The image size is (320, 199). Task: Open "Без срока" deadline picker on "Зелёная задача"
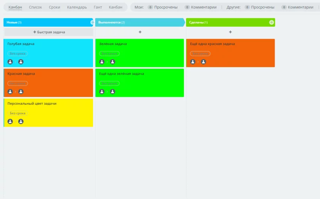tap(109, 53)
